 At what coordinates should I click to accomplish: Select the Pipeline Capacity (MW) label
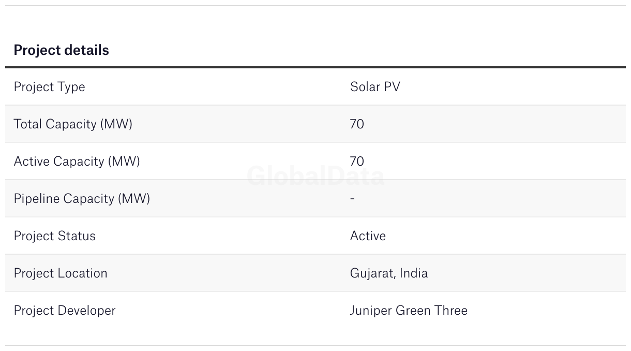[x=82, y=199]
